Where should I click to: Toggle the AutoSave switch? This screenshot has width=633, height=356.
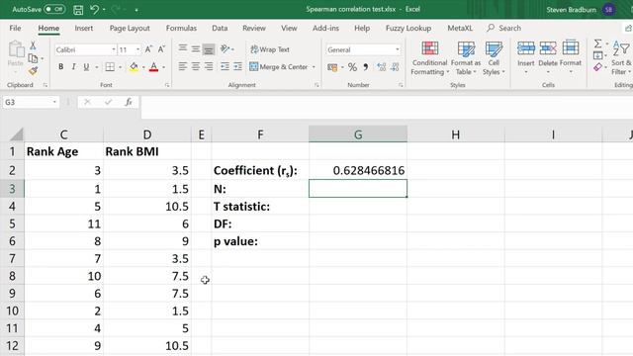coord(54,9)
